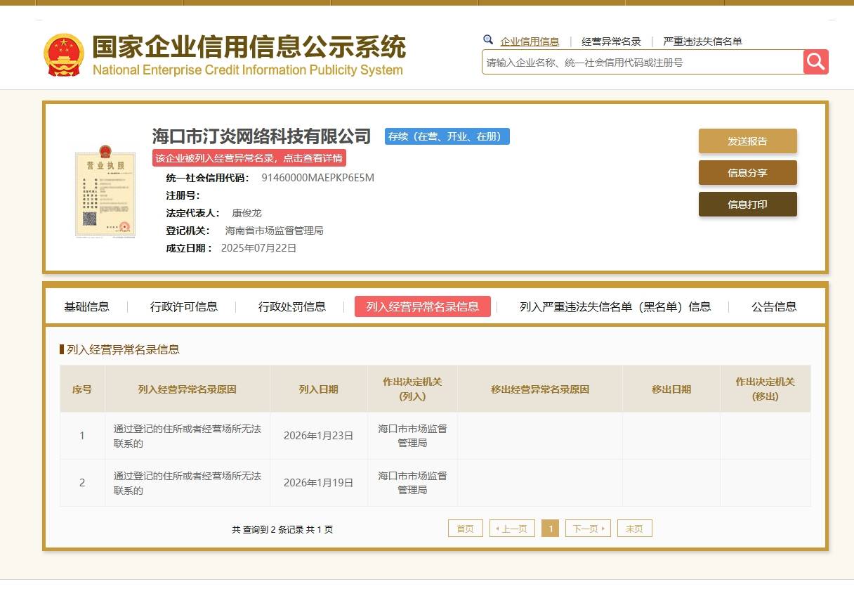
Task: Jump to the last page 末页
Action: point(634,529)
